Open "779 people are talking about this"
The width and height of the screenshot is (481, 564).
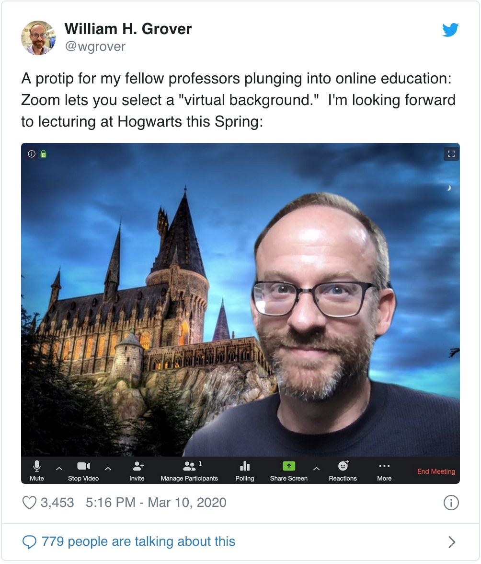coord(138,541)
